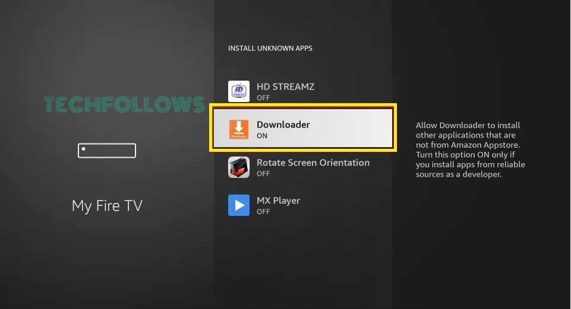Viewport: 571px width, 309px height.
Task: Click the blue MX Player icon
Action: pos(238,205)
